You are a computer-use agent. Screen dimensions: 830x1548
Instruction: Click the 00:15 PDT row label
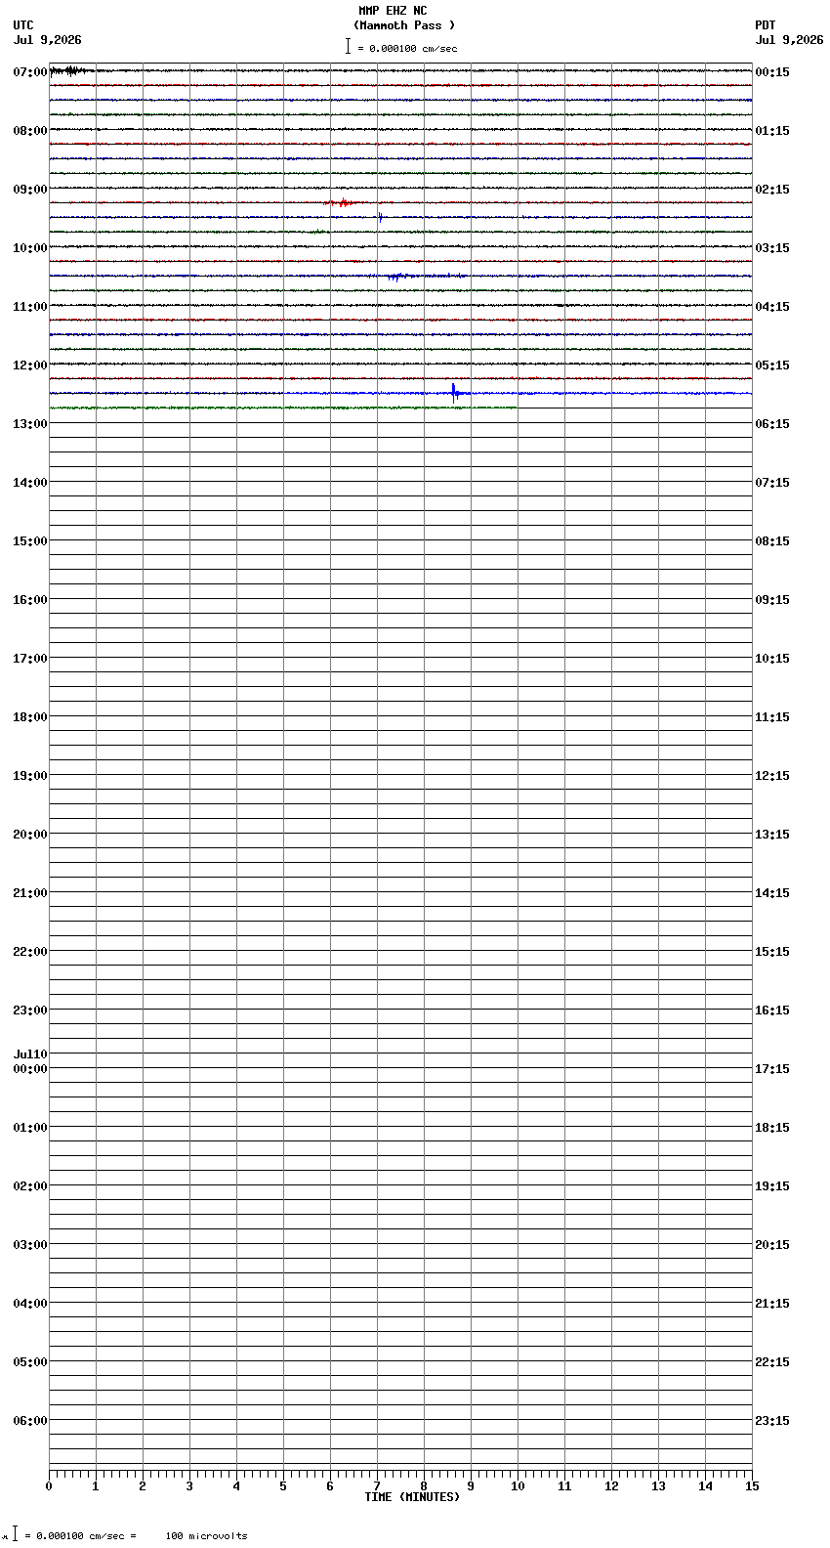(772, 72)
